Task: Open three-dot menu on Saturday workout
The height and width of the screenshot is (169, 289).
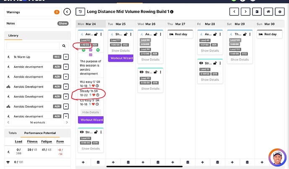Action: click(x=250, y=34)
